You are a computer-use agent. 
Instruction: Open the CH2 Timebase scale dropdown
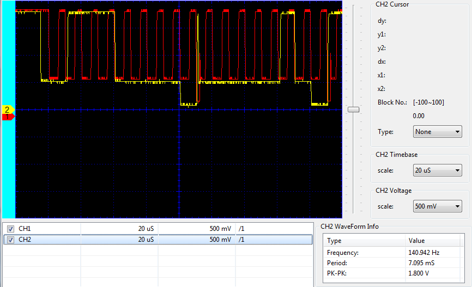tap(437, 170)
